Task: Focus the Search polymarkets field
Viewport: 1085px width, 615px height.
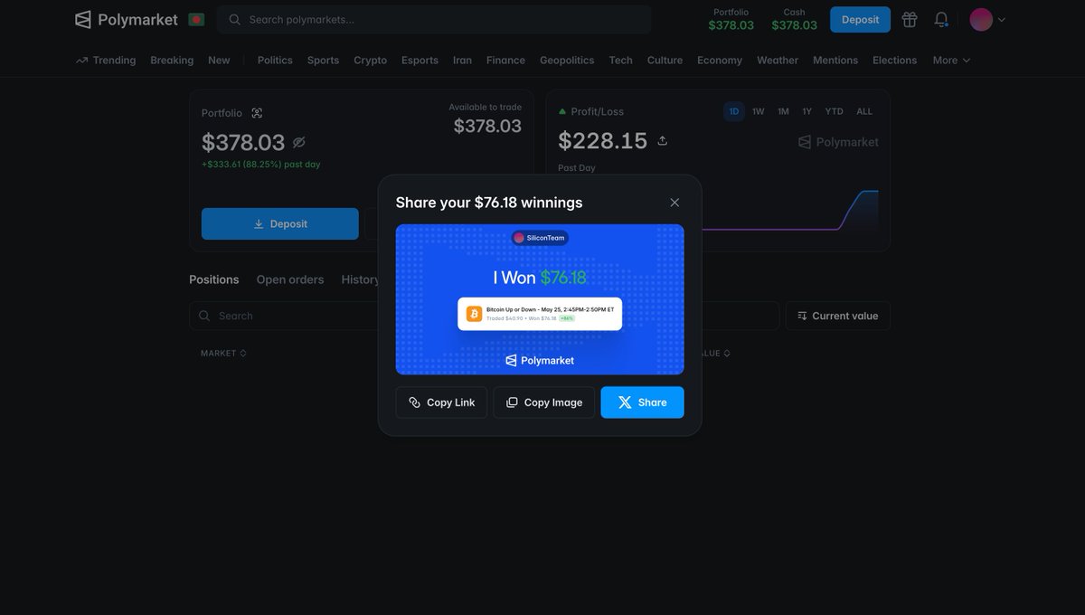Action: click(x=434, y=19)
